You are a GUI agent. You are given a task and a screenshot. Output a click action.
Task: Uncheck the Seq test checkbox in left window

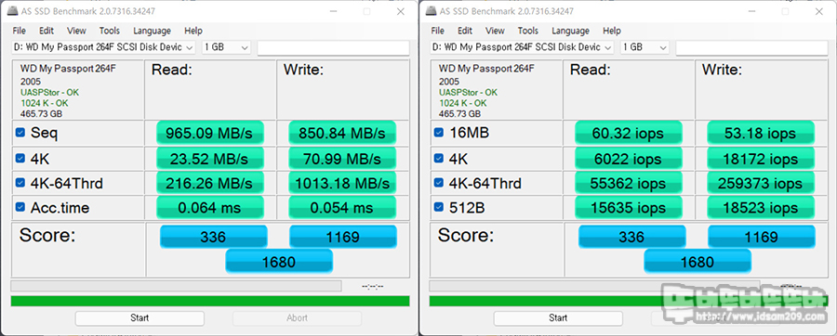point(20,134)
